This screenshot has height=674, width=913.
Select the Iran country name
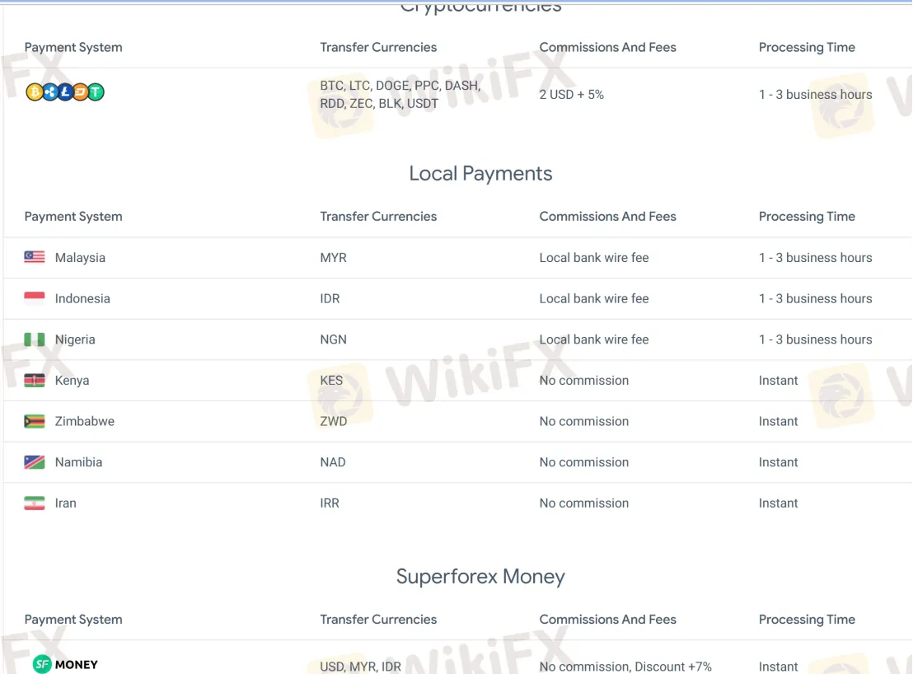[x=66, y=503]
